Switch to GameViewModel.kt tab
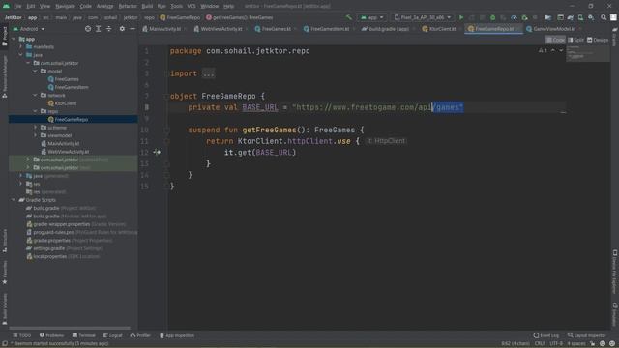The width and height of the screenshot is (619, 348). pyautogui.click(x=554, y=29)
